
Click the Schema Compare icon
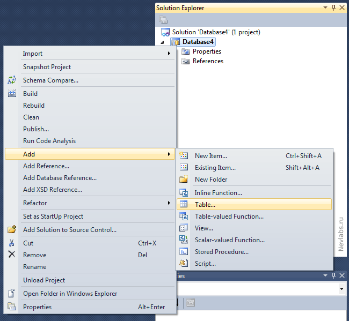point(12,80)
